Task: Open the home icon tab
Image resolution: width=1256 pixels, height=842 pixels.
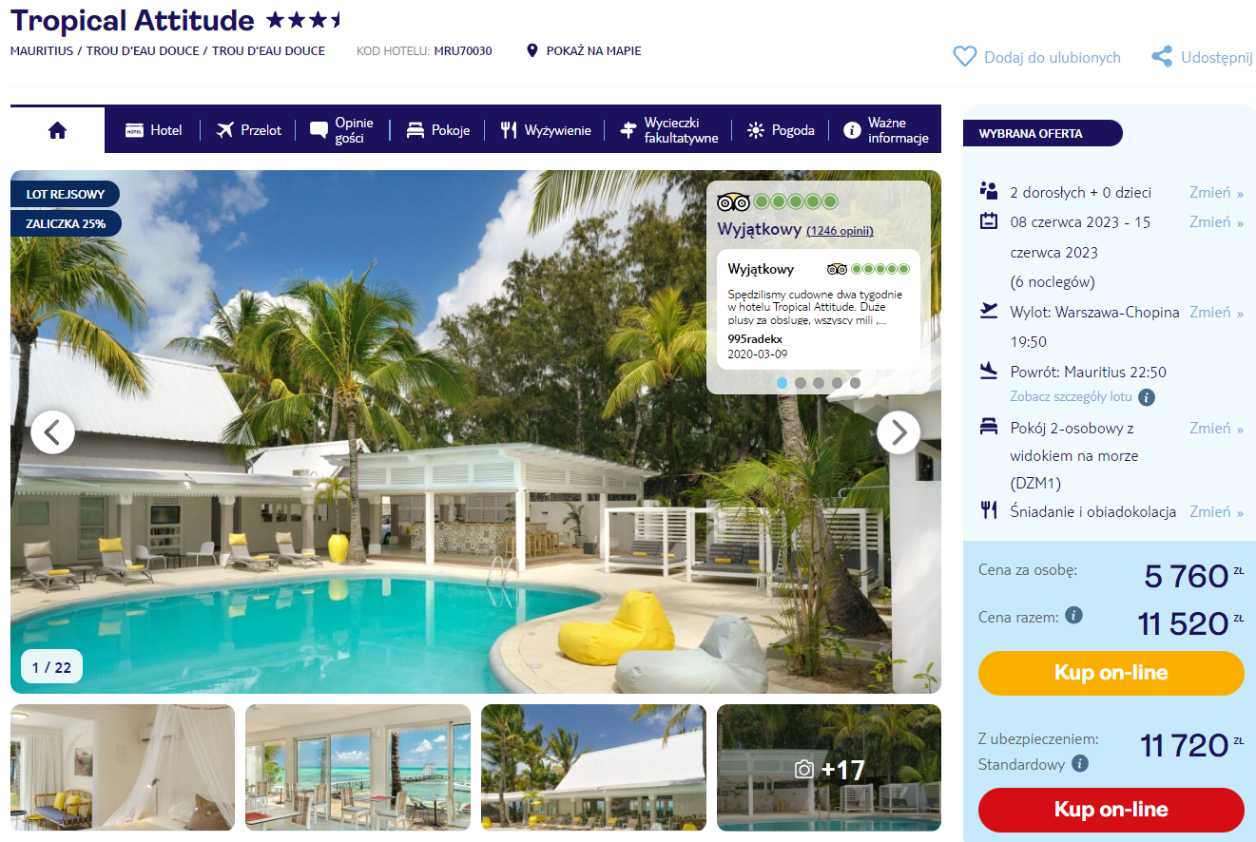Action: pyautogui.click(x=57, y=130)
